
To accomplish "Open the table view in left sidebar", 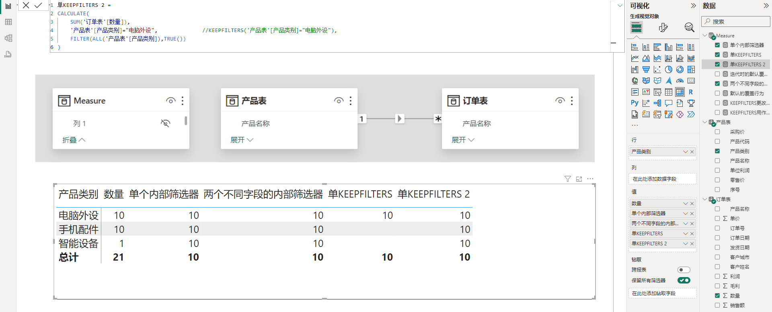I will point(8,22).
